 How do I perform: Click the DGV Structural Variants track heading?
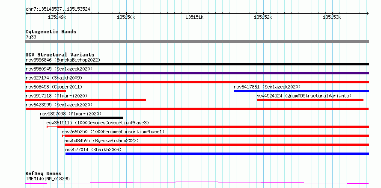coord(60,55)
